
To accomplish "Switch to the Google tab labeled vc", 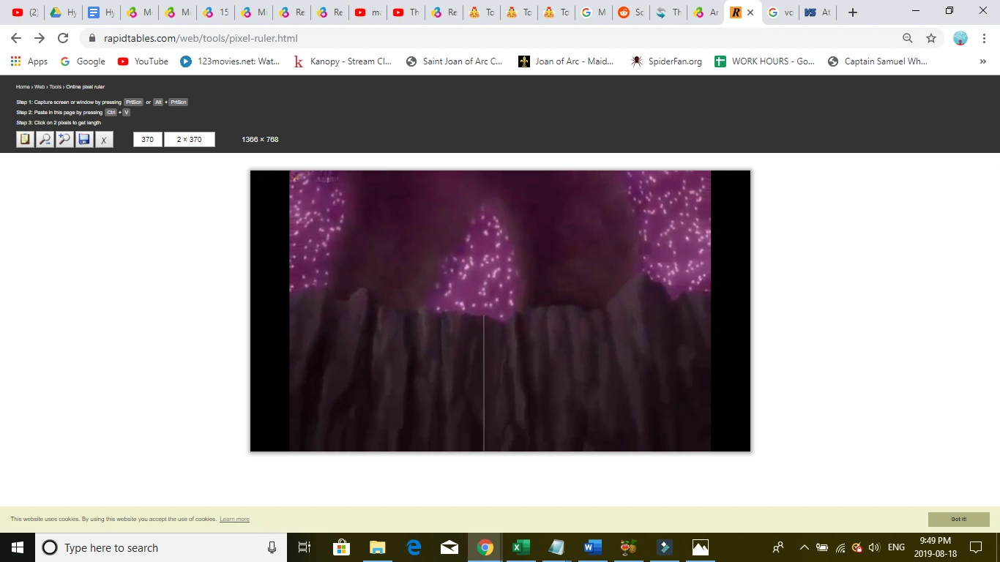I will (781, 12).
